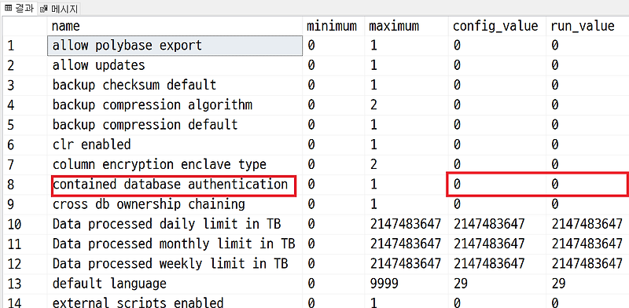Image resolution: width=629 pixels, height=308 pixels.
Task: Click the 'backup compression default' cell
Action: tap(175, 125)
